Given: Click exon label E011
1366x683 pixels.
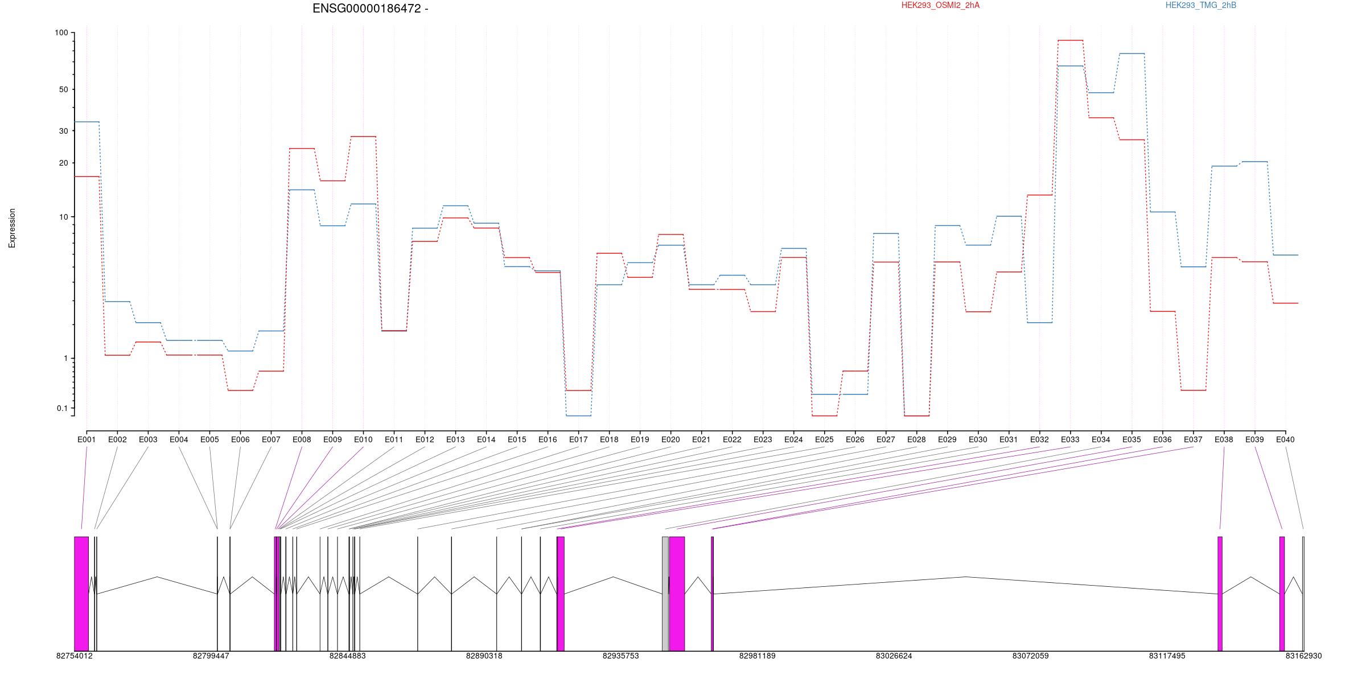Looking at the screenshot, I should [394, 439].
